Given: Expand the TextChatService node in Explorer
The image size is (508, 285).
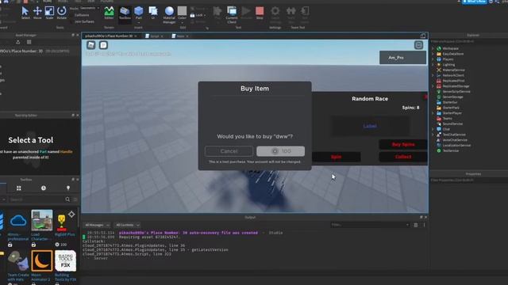Looking at the screenshot, I should pyautogui.click(x=433, y=135).
